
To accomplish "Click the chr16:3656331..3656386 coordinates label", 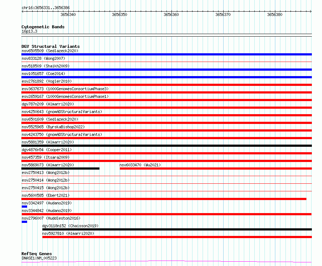I will point(46,8).
